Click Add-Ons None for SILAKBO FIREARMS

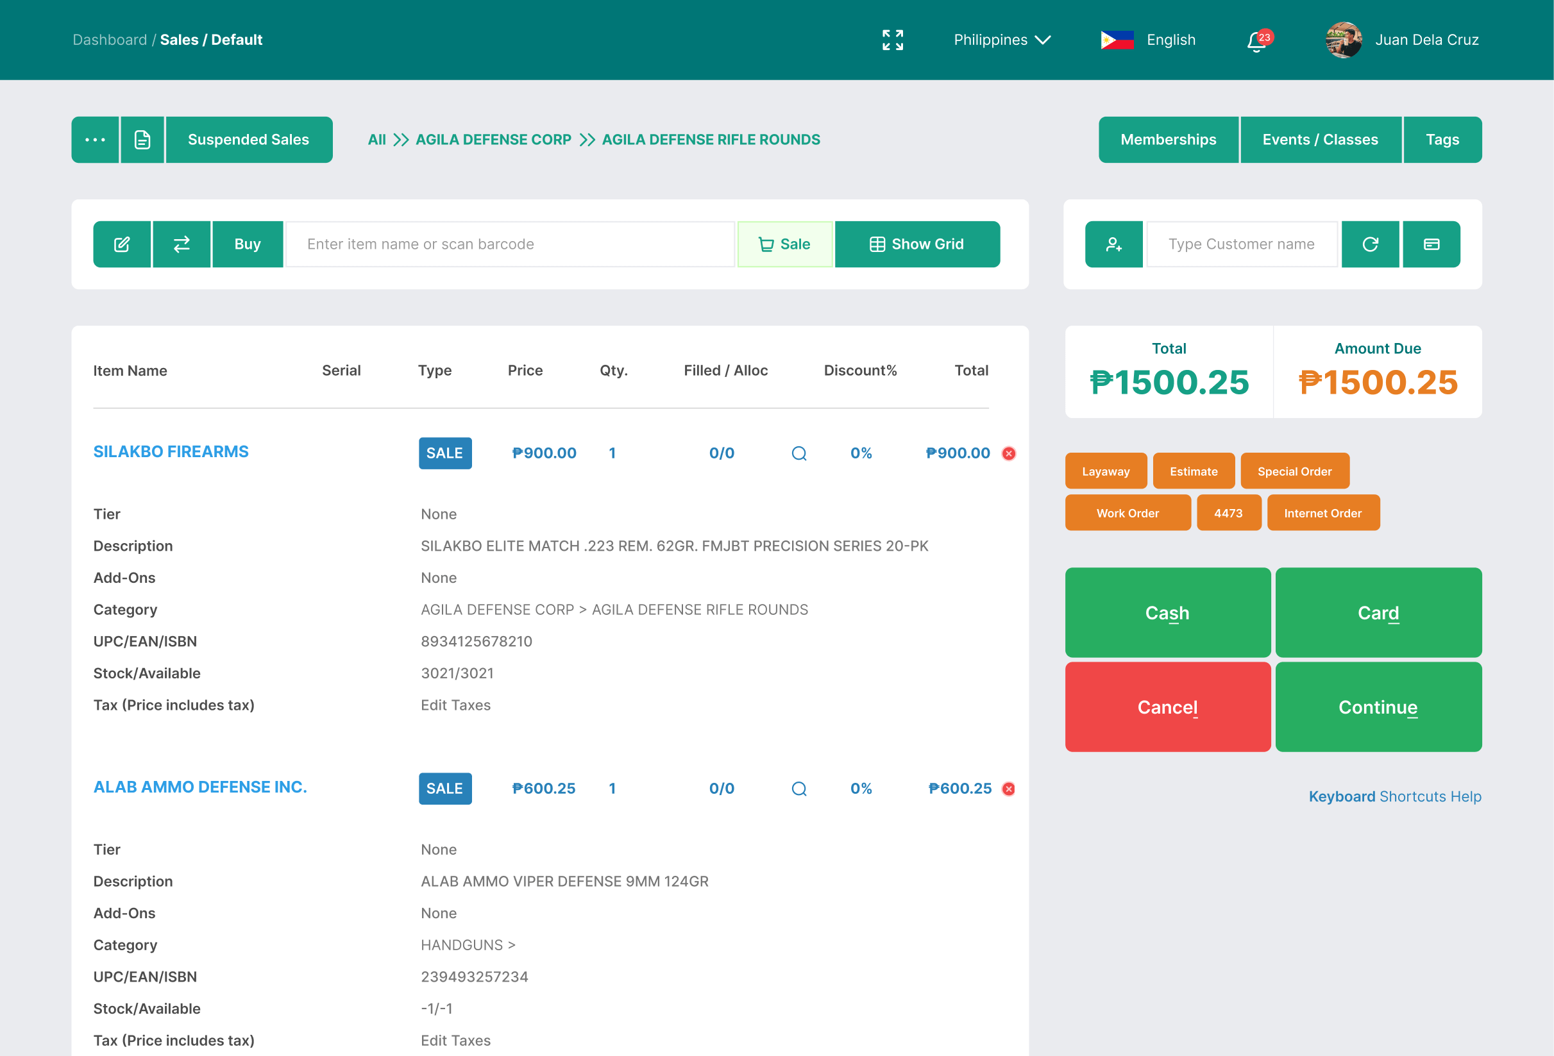439,578
